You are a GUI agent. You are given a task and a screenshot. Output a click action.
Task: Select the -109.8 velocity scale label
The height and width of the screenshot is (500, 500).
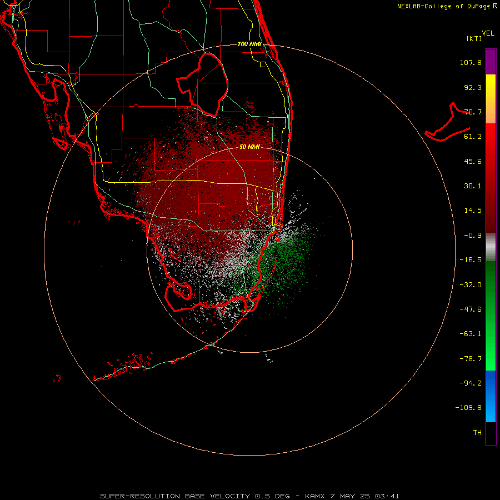[468, 408]
